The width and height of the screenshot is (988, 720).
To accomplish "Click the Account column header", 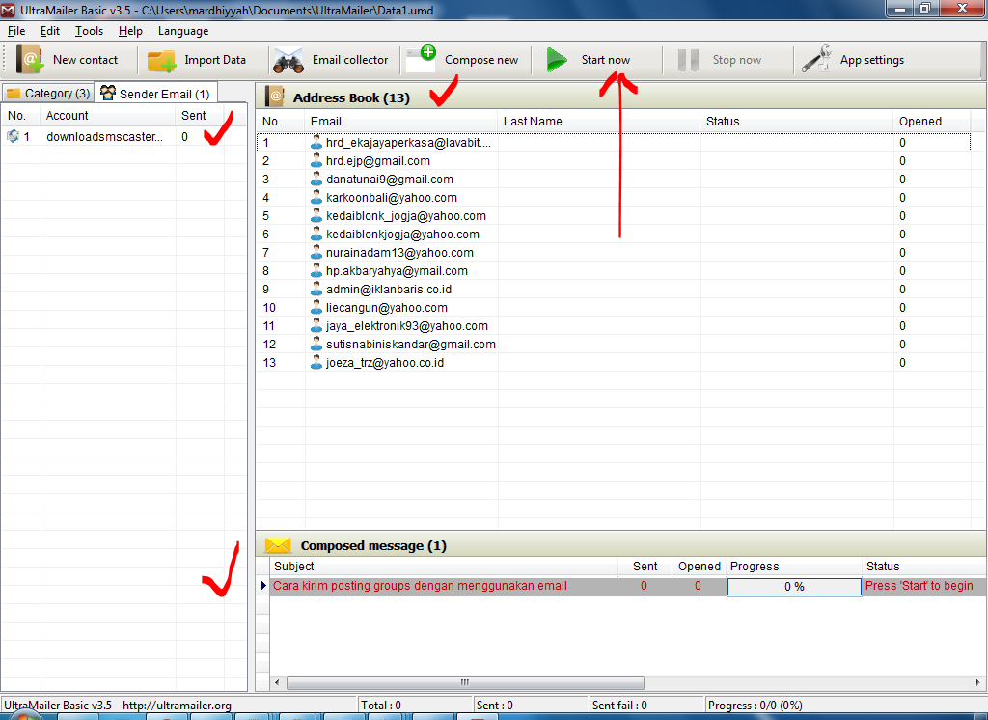I will tap(108, 116).
